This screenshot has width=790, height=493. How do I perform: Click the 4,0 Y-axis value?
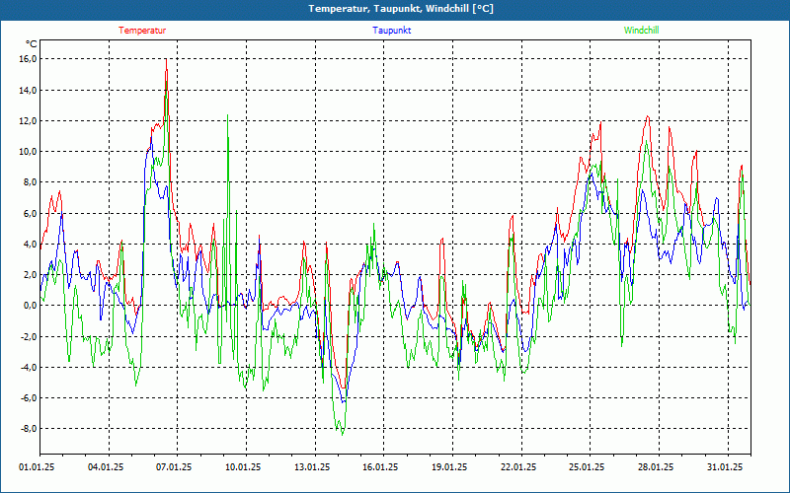tap(31, 244)
